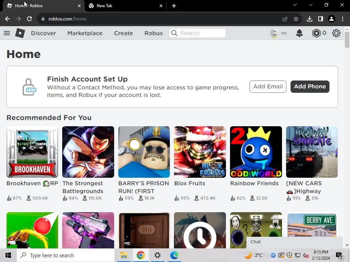Viewport: 350px width, 262px height.
Task: Open Chrome downloads icon
Action: click(x=309, y=19)
